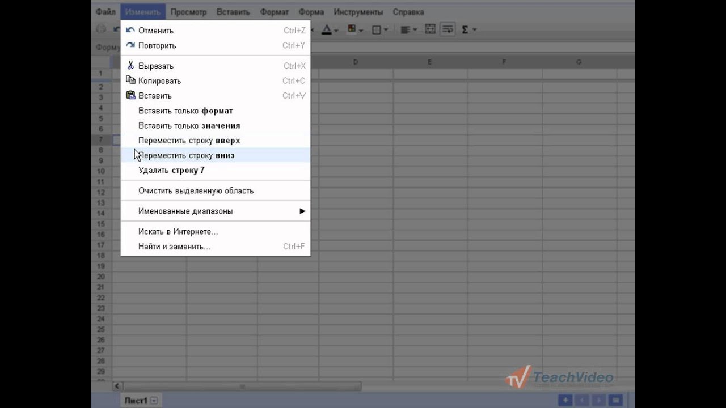726x408 pixels.
Task: Expand the Sigma functions dropdown arrow
Action: coord(474,30)
